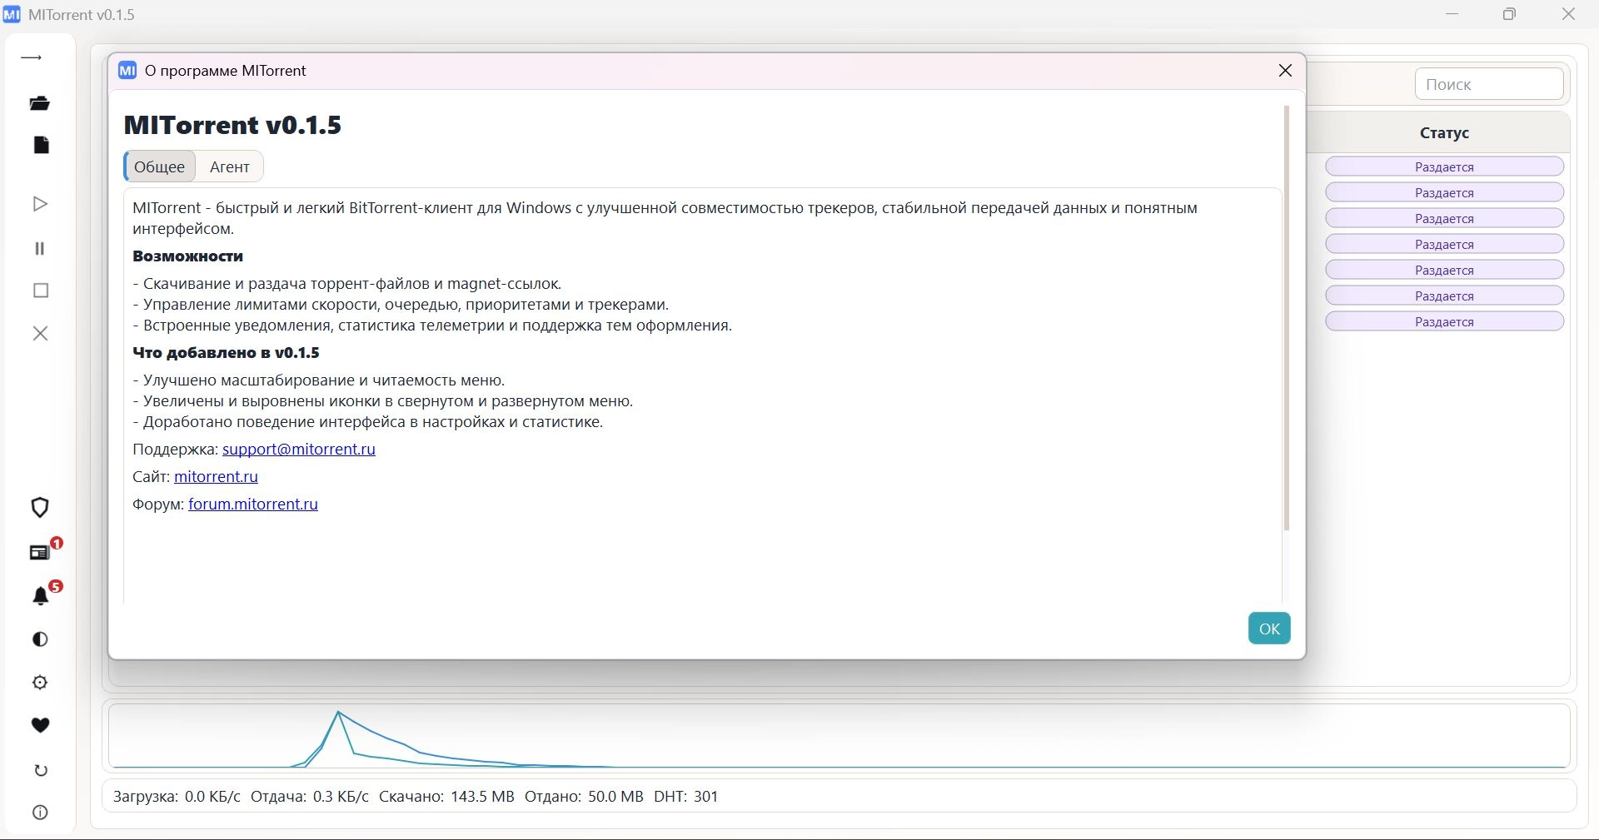1599x840 pixels.
Task: Click the Отдано: 50.0 MB status entry
Action: coord(584,797)
